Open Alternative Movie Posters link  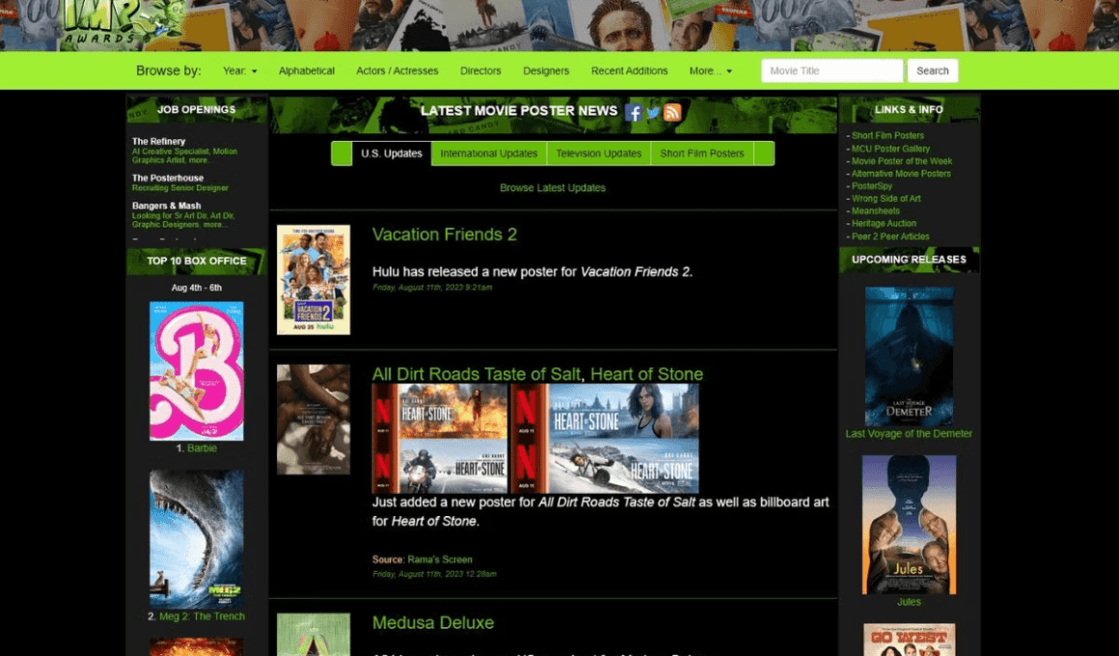(x=901, y=174)
